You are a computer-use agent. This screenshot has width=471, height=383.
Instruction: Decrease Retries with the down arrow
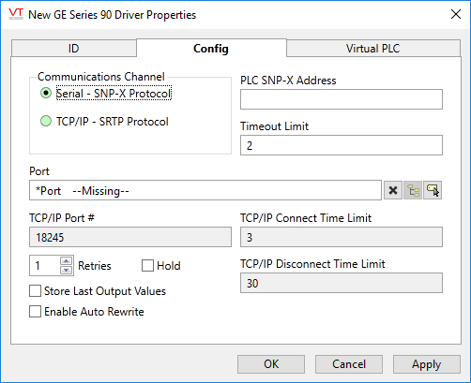click(67, 270)
